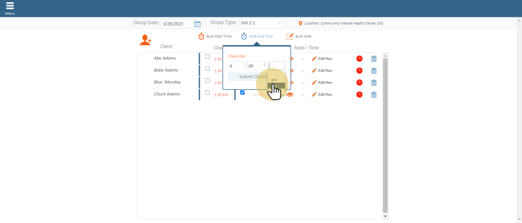Uncheck Chuck Adams check-out checkbox
Image resolution: width=522 pixels, height=223 pixels.
point(243,92)
